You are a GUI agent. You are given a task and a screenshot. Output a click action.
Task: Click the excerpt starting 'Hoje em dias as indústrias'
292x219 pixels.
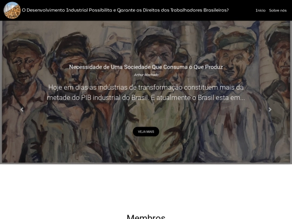[146, 92]
